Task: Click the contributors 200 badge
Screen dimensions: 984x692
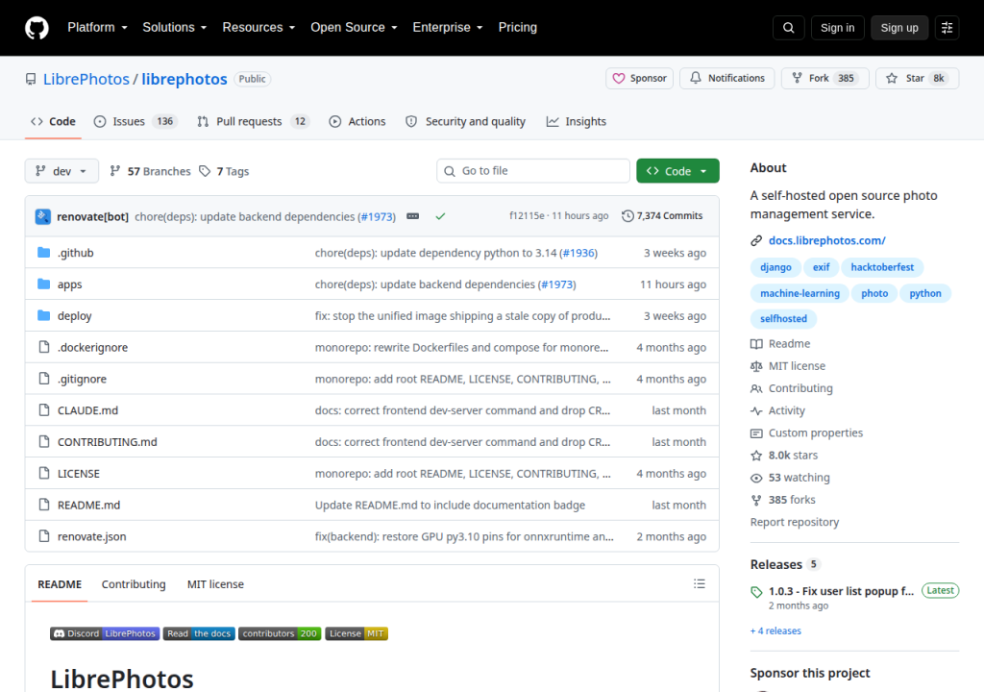Action: point(280,633)
